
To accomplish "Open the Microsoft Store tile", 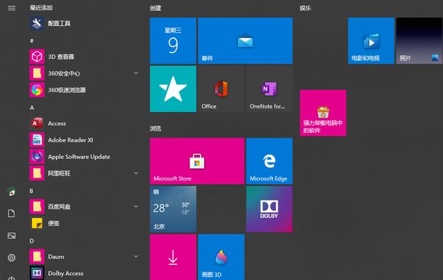I will [x=197, y=161].
